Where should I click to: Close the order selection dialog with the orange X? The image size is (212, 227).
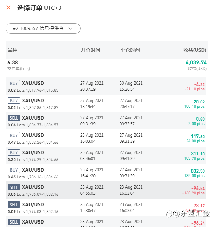point(8,7)
